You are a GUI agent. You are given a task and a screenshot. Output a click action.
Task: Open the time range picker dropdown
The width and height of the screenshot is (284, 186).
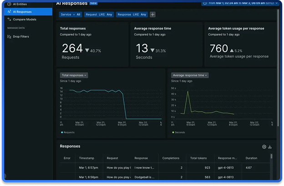pyautogui.click(x=241, y=3)
